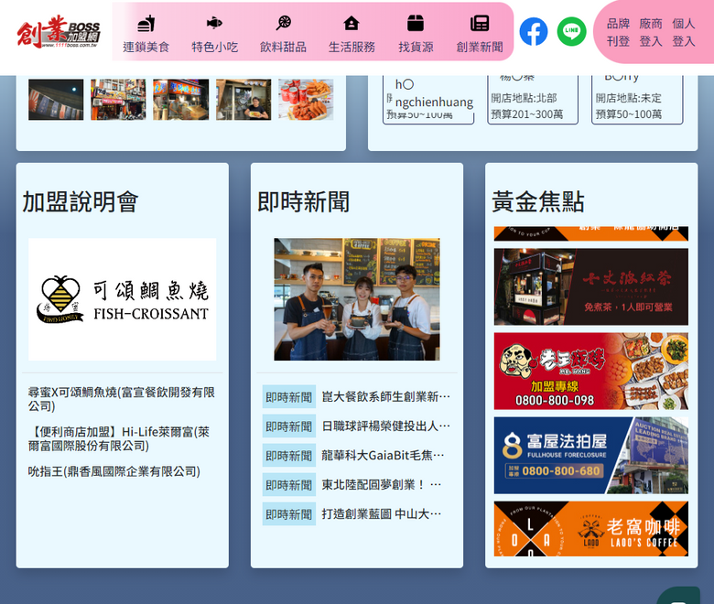Open the ngchienhuang entrepreneur card

click(428, 100)
